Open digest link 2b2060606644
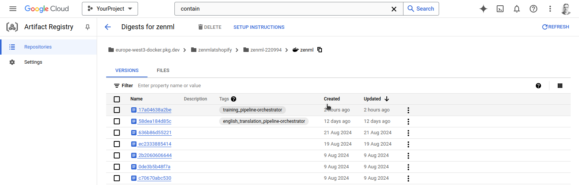The image size is (579, 185). tap(155, 155)
